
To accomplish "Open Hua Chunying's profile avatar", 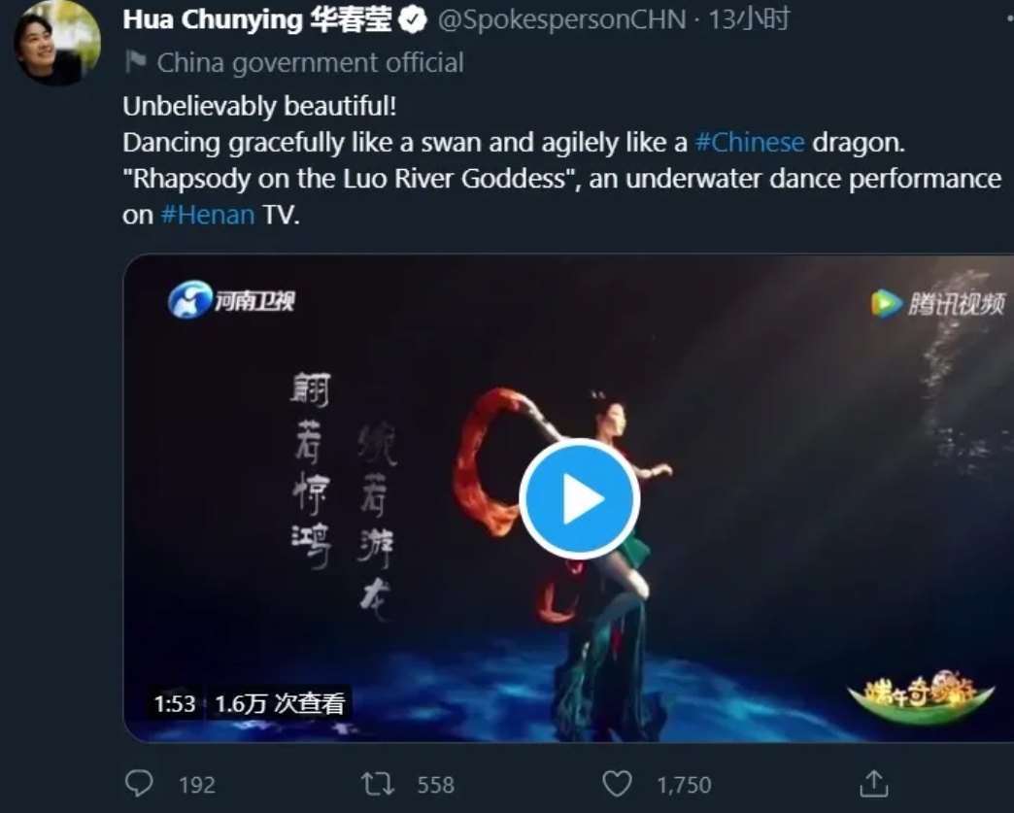I will tap(57, 43).
